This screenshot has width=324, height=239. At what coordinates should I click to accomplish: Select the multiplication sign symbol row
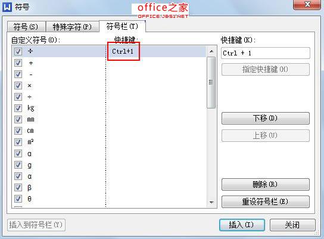pos(110,86)
